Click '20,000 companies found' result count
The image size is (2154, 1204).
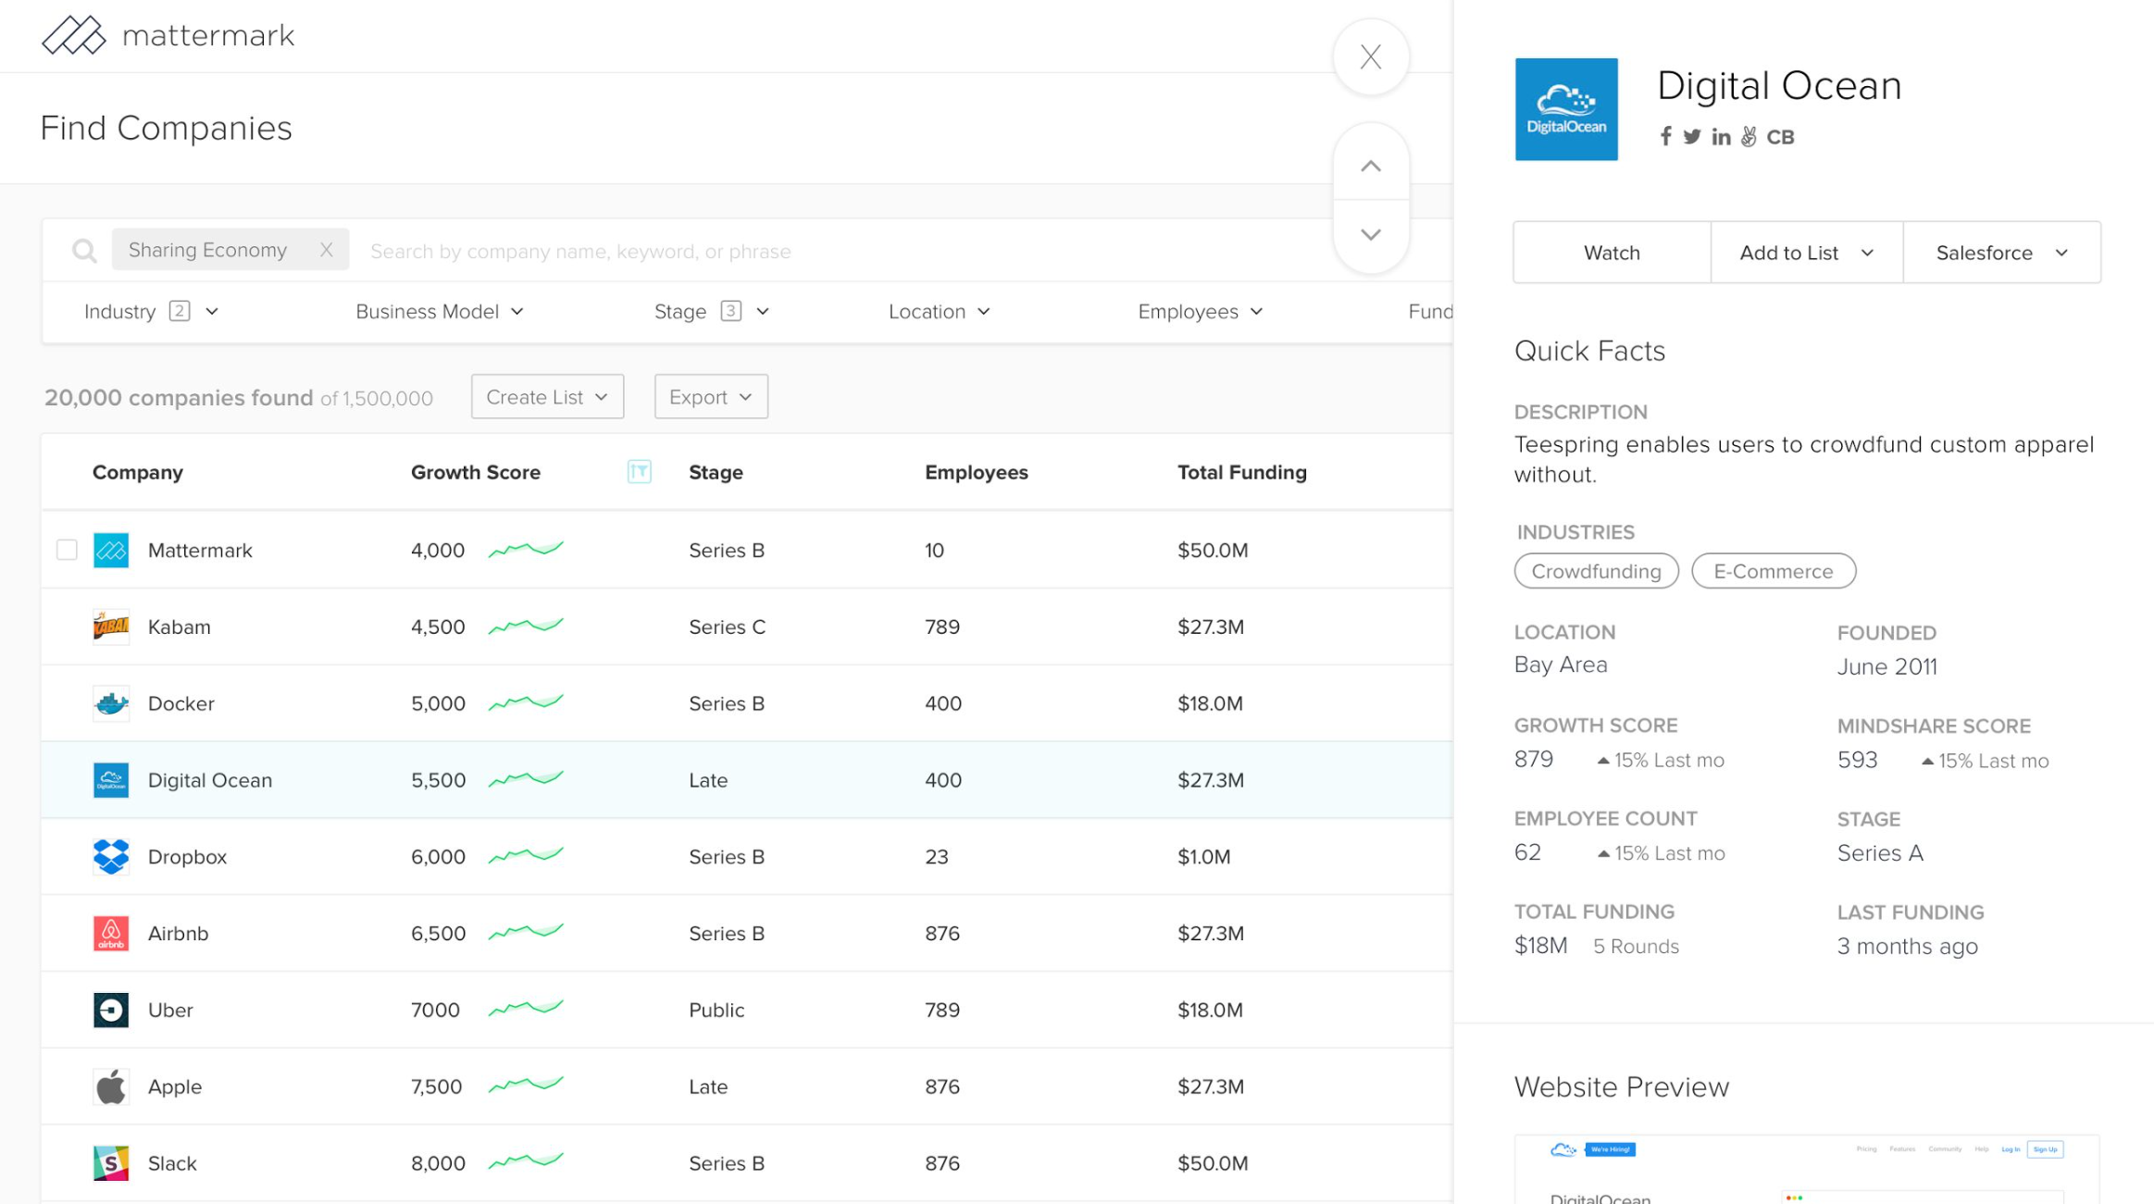179,398
